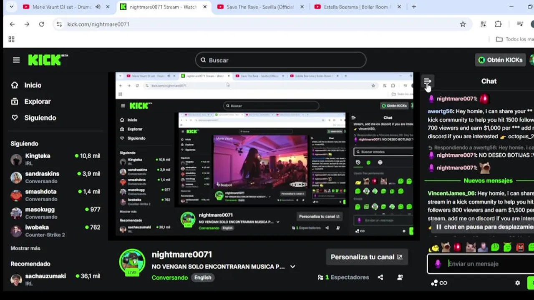Click the Inicio home icon
The width and height of the screenshot is (534, 300).
(15, 85)
